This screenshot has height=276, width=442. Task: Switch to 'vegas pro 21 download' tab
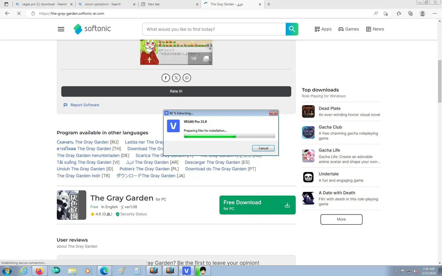click(x=44, y=4)
